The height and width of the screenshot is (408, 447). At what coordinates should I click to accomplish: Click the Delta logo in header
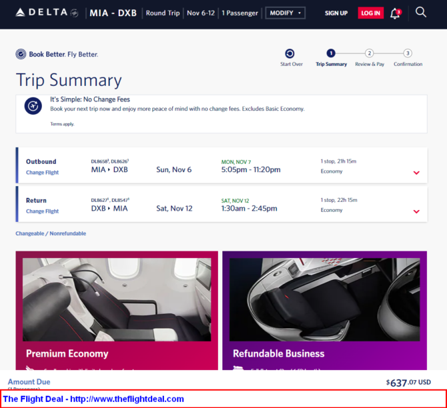point(47,13)
